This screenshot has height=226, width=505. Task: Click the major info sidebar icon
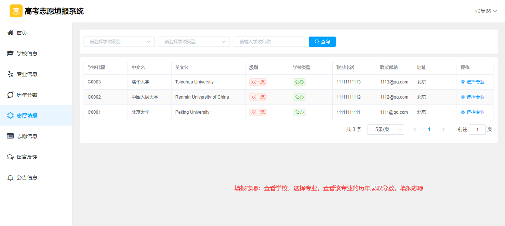[10, 74]
